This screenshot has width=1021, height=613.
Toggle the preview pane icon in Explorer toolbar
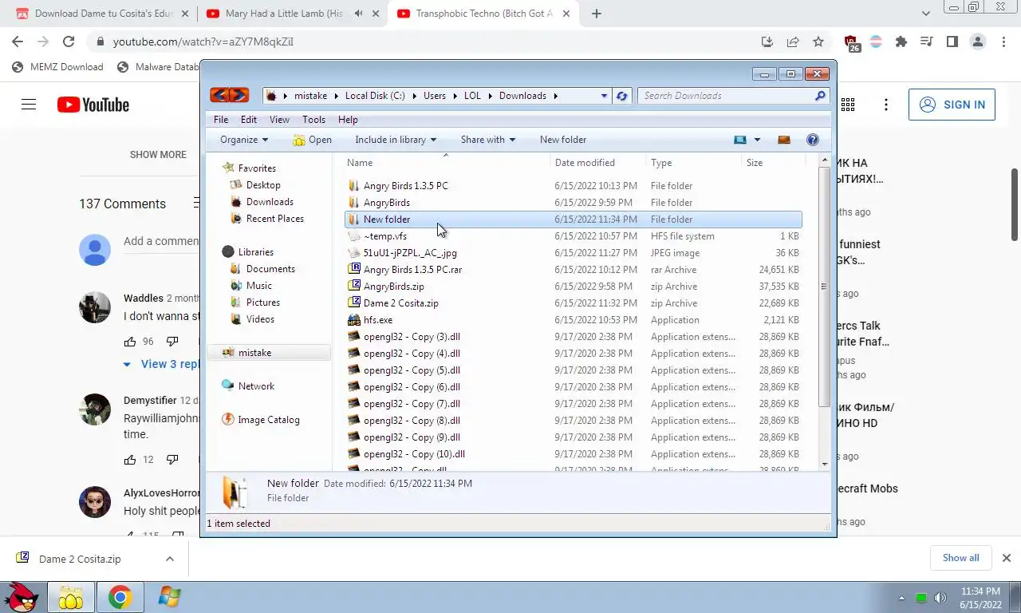pyautogui.click(x=783, y=140)
